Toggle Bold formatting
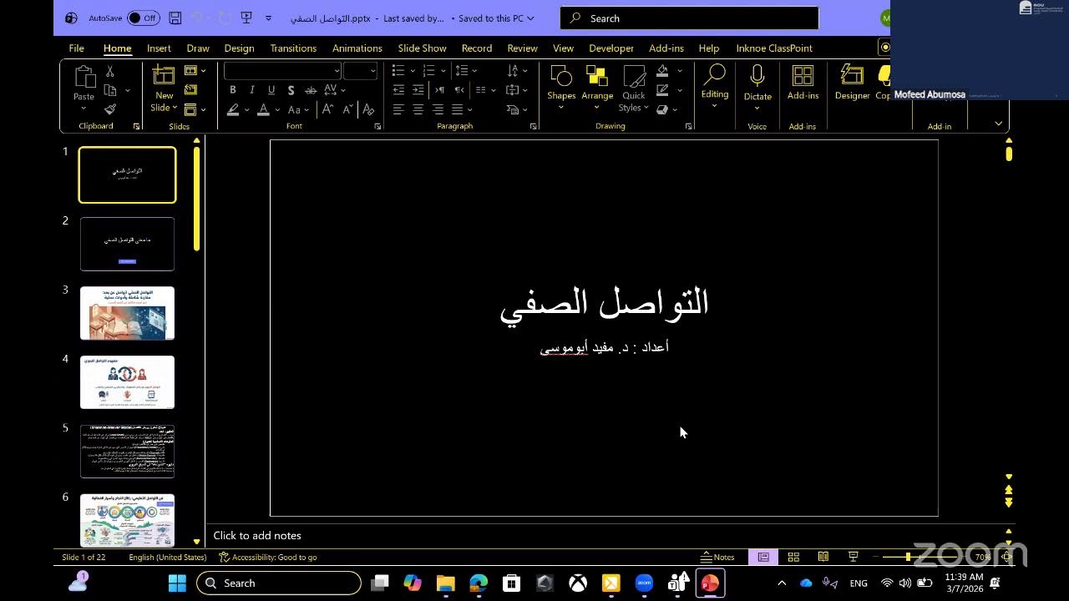 point(233,90)
